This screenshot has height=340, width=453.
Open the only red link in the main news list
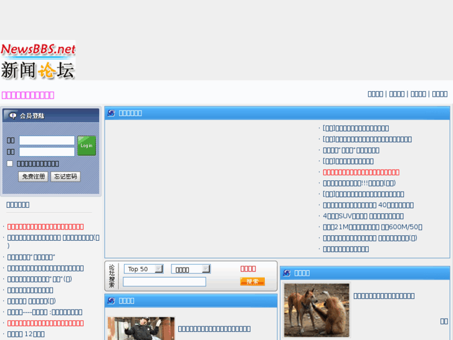pos(361,172)
